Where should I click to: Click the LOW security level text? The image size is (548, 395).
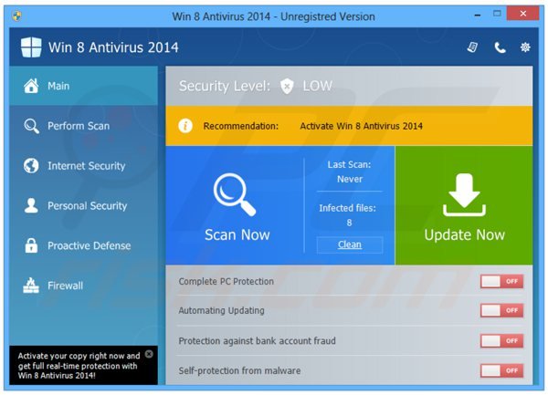coord(317,86)
